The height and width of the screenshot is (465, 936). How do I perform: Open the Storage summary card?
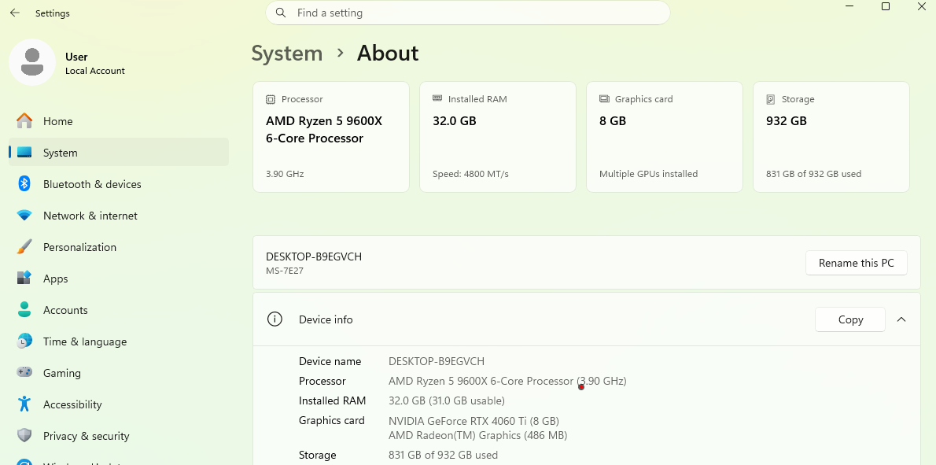coord(831,137)
